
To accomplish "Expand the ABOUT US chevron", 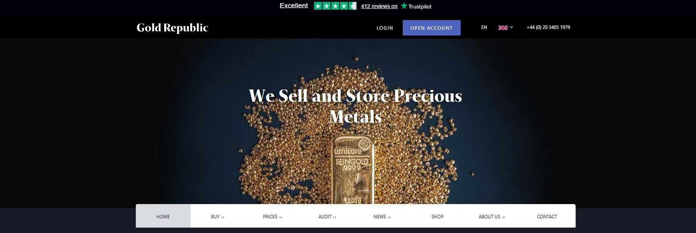I will point(503,217).
